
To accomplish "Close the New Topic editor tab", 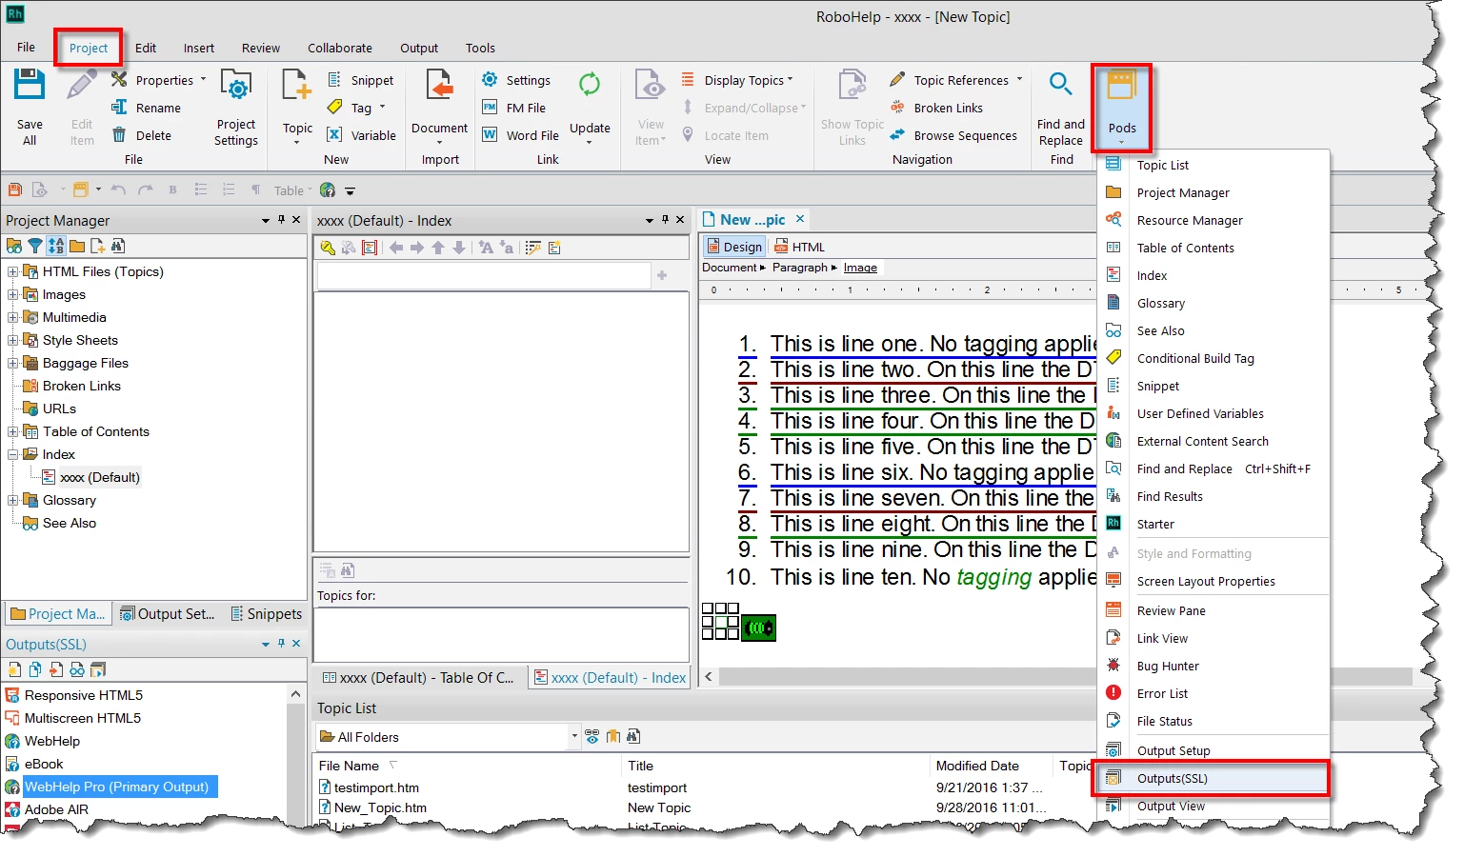I will pos(800,219).
